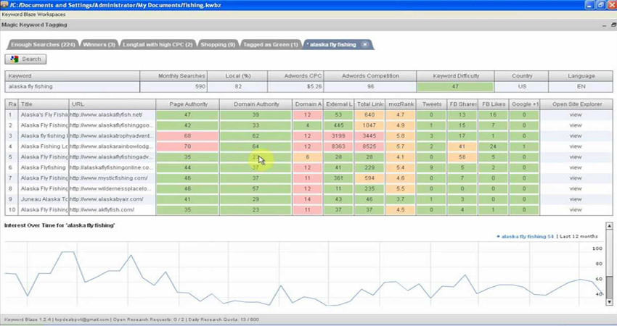Click the FB Likes column header
The image size is (617, 326).
point(494,104)
